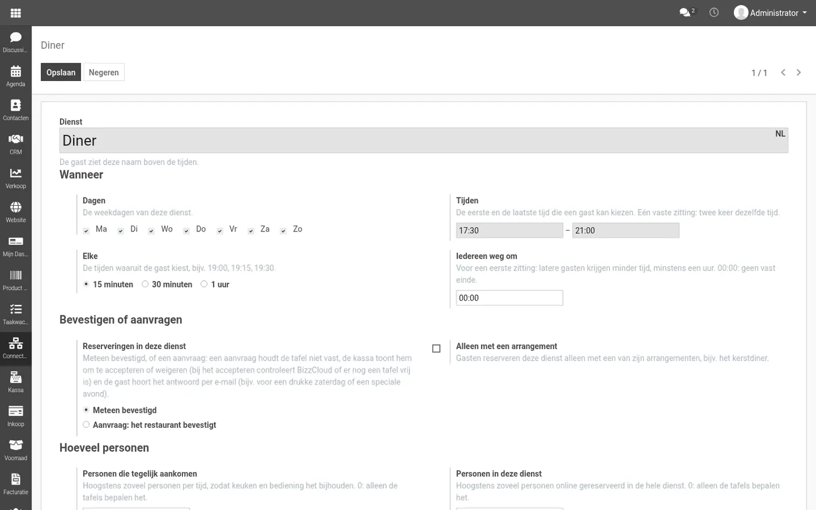
Task: Open the Voorraad inventory app
Action: [16, 451]
